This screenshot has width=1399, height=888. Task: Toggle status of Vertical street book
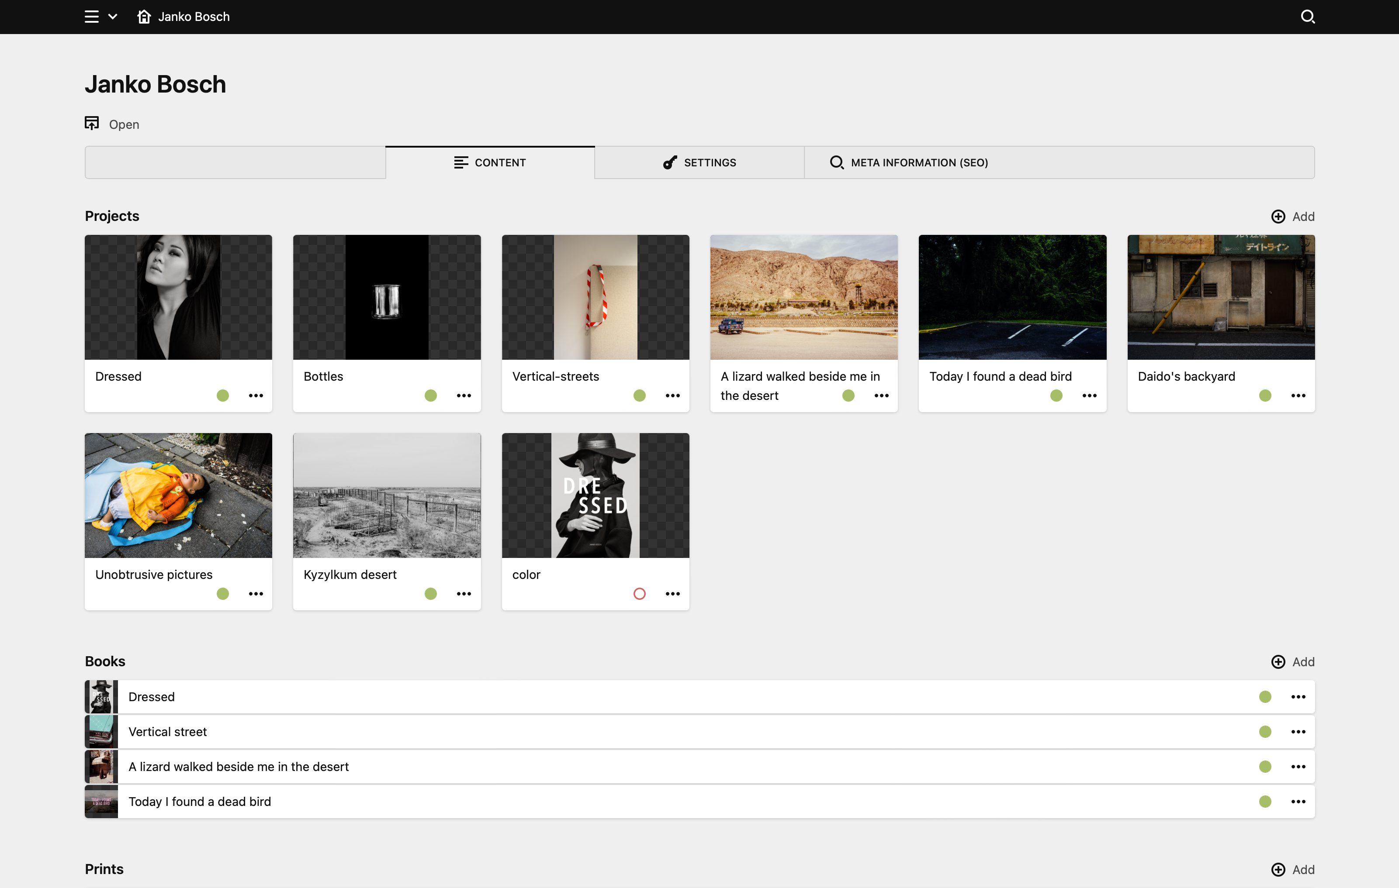(1265, 732)
